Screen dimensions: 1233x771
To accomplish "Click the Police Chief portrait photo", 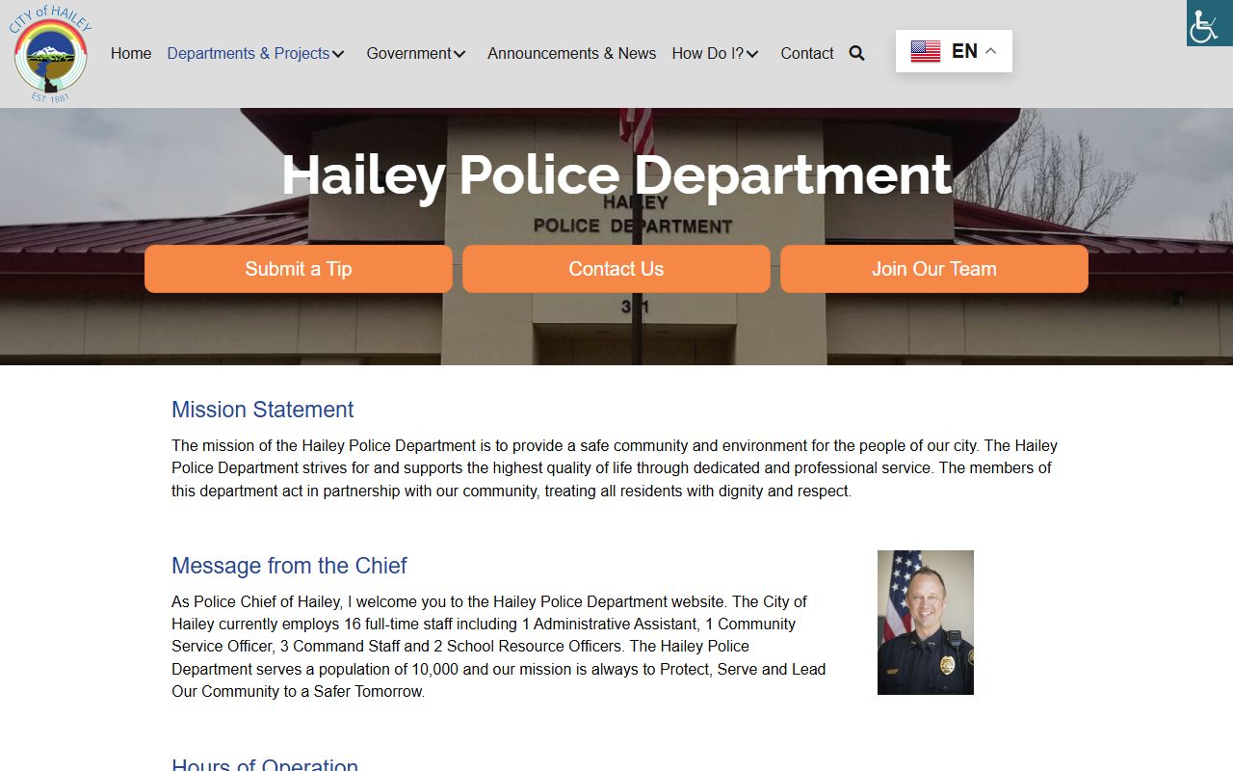I will [926, 623].
